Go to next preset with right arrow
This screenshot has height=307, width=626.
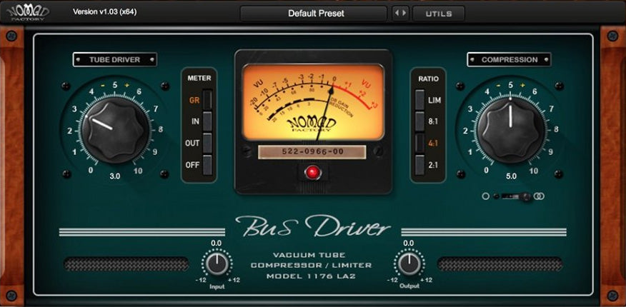pyautogui.click(x=404, y=14)
